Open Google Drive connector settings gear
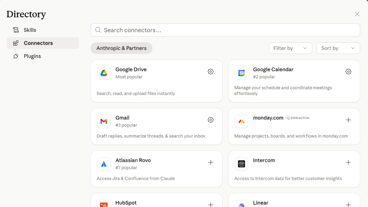 pos(211,72)
